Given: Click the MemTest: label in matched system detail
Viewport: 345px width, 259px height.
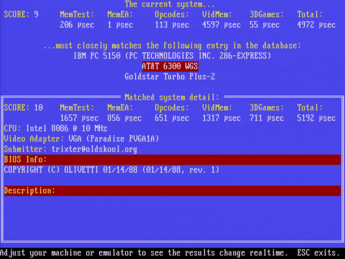Looking at the screenshot, I should [77, 108].
